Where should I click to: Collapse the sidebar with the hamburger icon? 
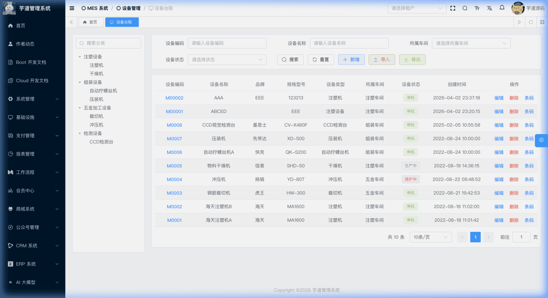pyautogui.click(x=71, y=8)
